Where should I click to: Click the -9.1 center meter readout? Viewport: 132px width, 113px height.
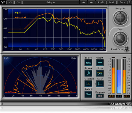pyautogui.click(x=119, y=96)
